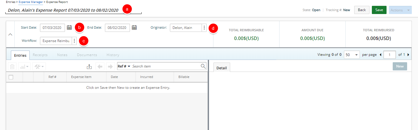Click the export share icon
Screen dimensions: 418x130
pos(89,67)
